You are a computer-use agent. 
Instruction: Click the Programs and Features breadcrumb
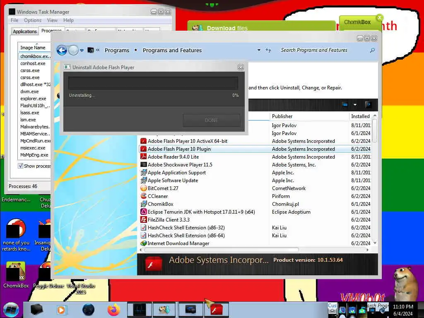172,50
